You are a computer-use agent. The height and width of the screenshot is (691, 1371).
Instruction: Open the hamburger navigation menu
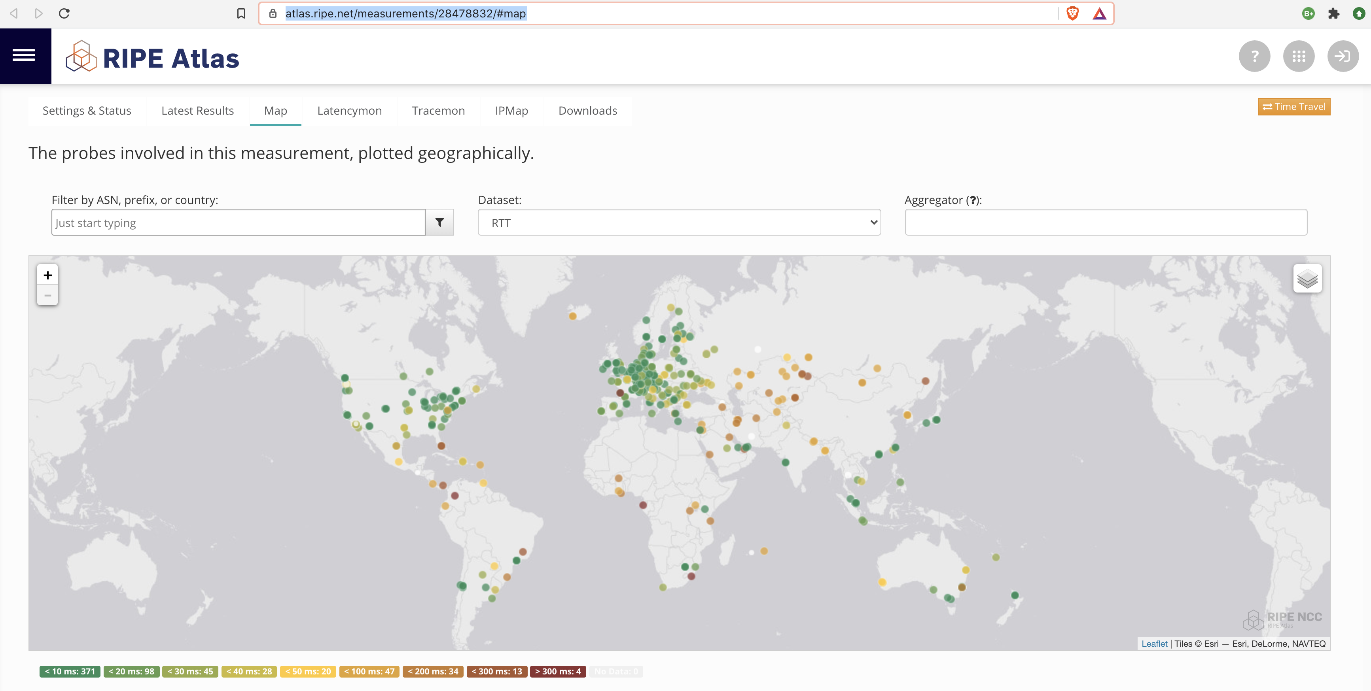pos(25,55)
